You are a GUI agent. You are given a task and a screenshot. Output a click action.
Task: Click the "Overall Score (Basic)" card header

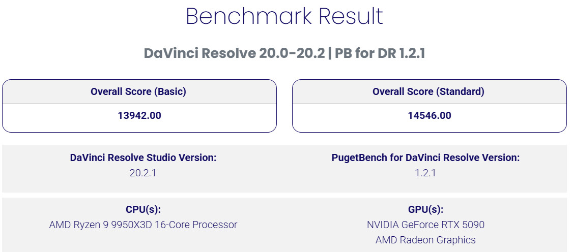click(138, 92)
